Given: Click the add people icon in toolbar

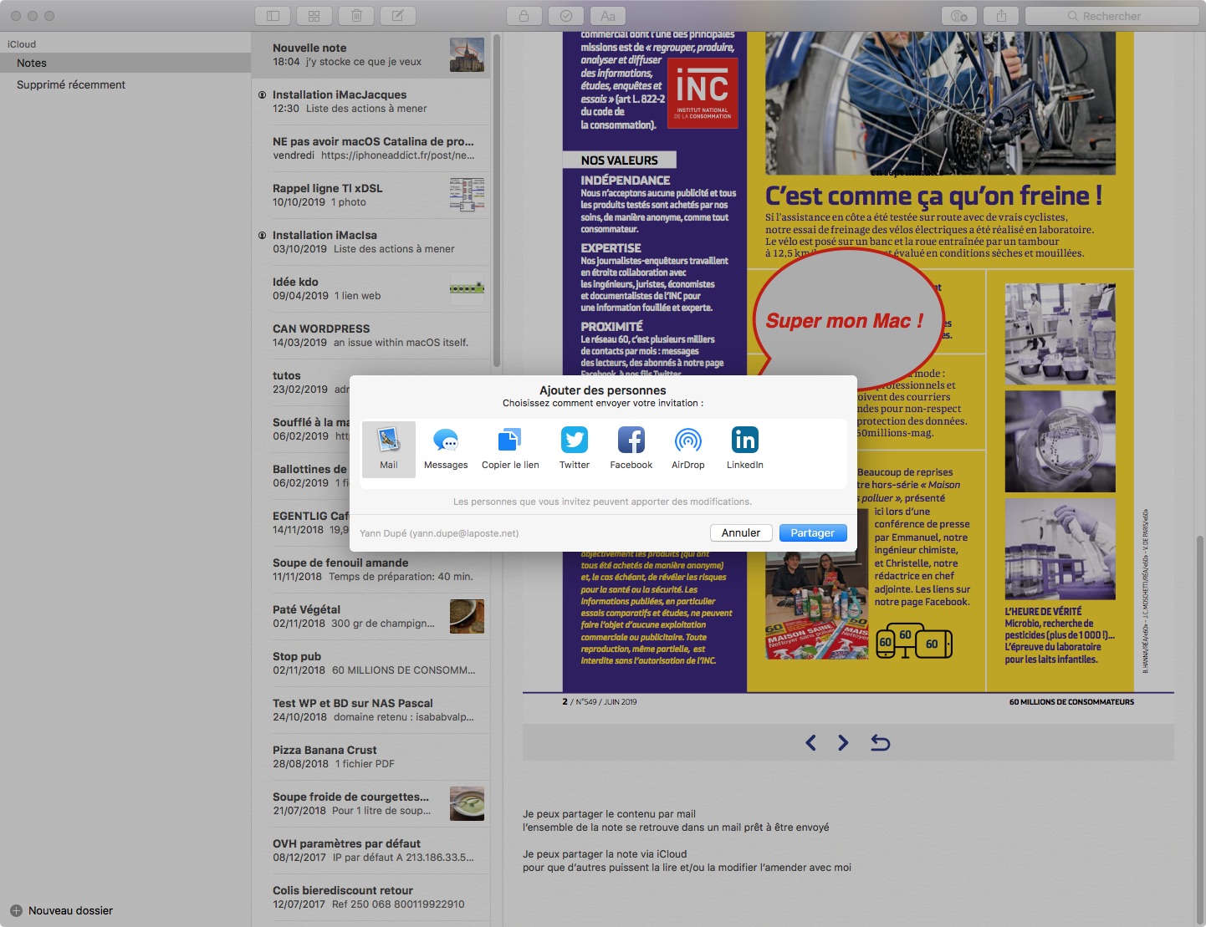Looking at the screenshot, I should click(959, 16).
